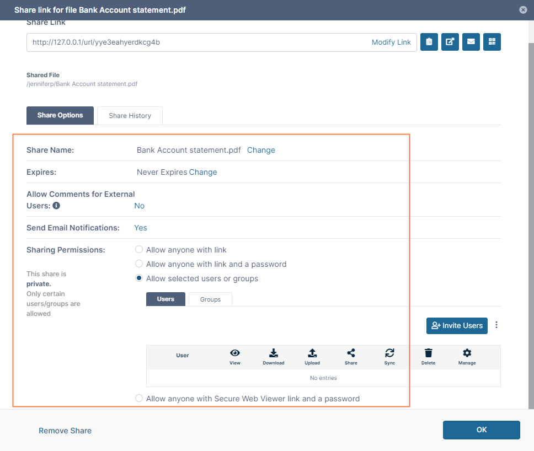Screen dimensions: 534x451
Task: Toggle Allow Comments value 'No'
Action: (x=140, y=206)
